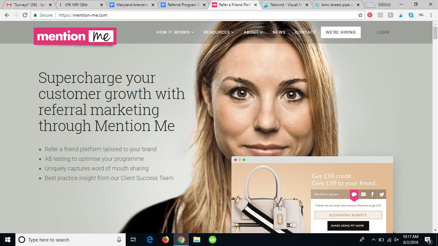Click the Brittany profile button
Image resolution: width=438 pixels, height=246 pixels.
[384, 5]
